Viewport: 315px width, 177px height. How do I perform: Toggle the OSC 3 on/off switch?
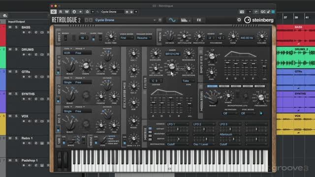(58, 129)
